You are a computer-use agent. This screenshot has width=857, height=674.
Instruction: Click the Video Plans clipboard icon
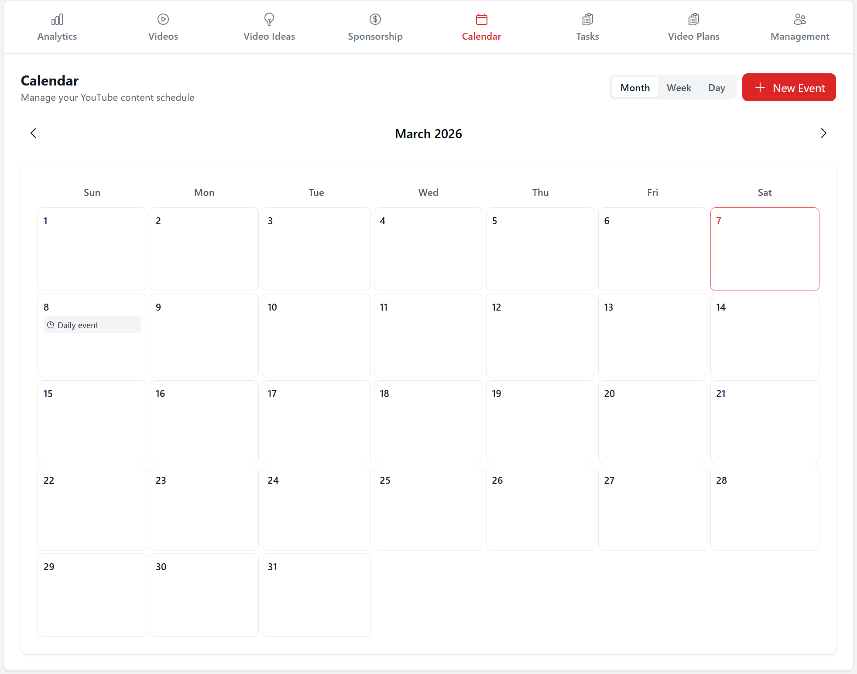point(694,19)
